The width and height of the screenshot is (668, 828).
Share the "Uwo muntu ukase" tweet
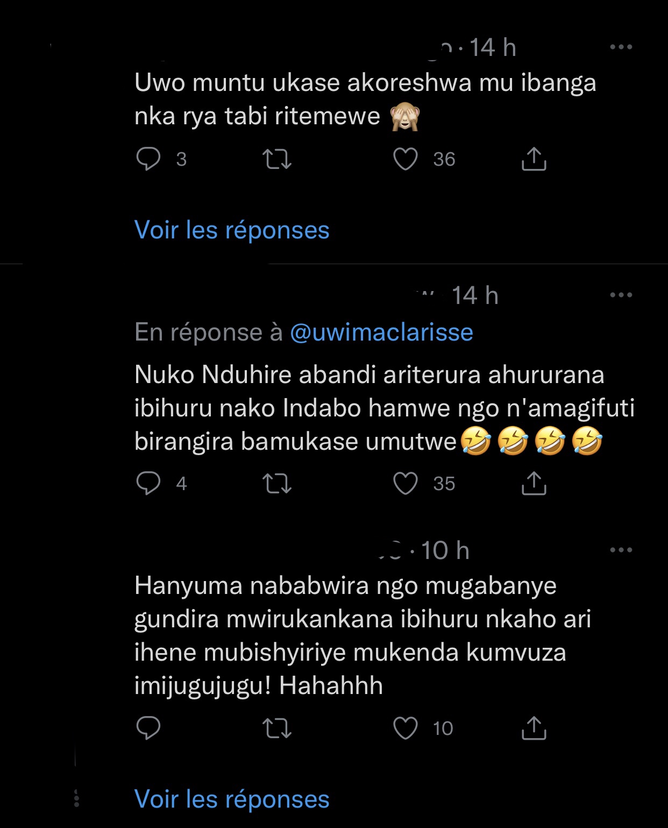pyautogui.click(x=534, y=159)
